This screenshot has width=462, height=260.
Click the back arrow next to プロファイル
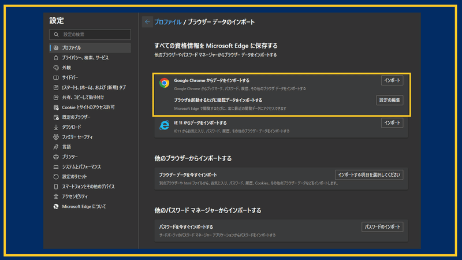pos(147,22)
